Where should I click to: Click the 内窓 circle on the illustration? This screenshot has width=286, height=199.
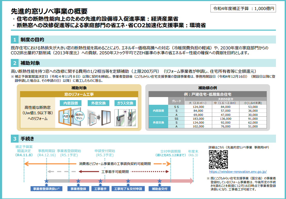[x=66, y=116]
